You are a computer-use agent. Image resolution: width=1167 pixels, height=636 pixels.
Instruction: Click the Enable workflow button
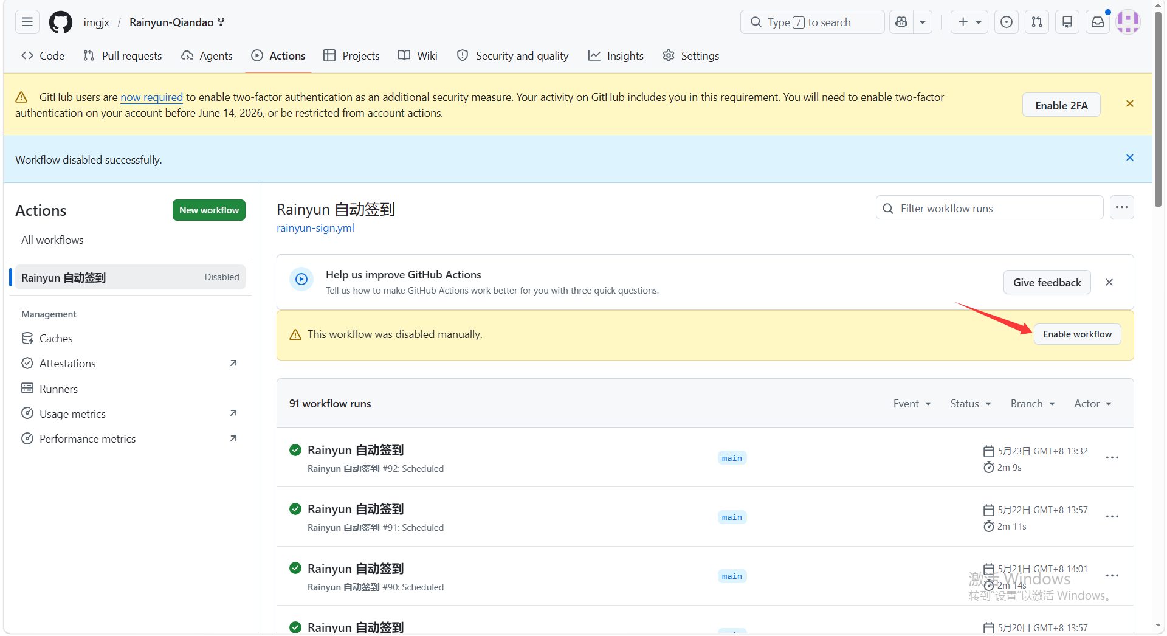point(1077,334)
